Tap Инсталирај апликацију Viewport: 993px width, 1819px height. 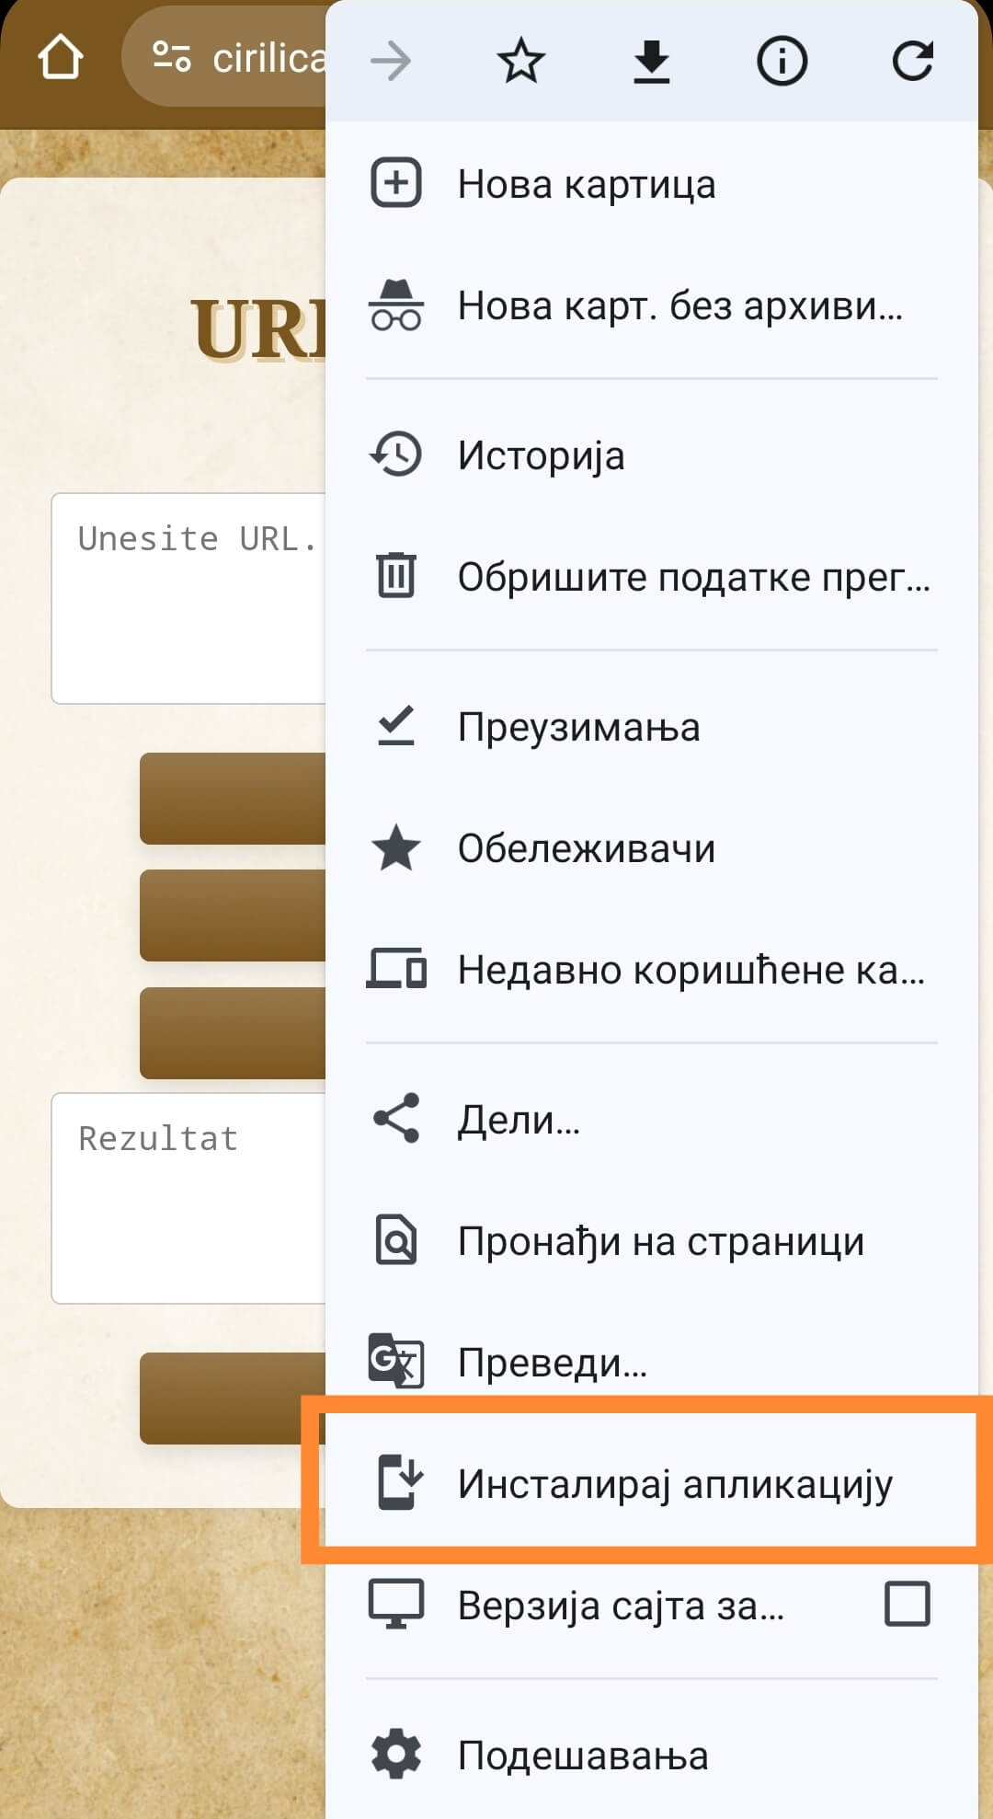point(652,1483)
